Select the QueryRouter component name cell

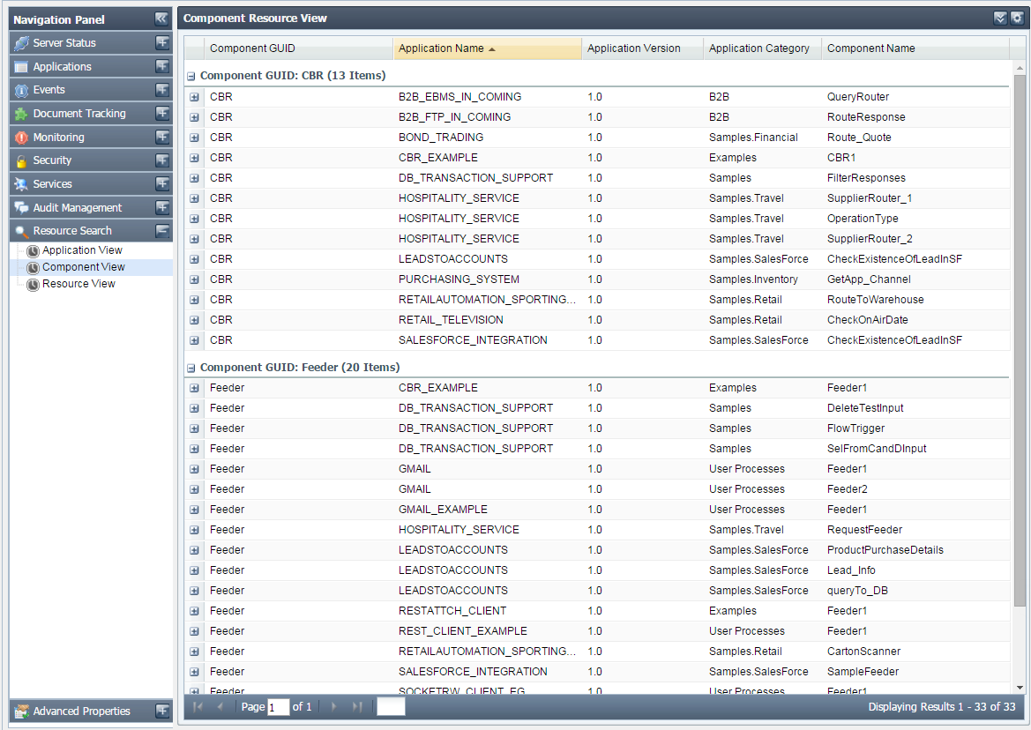pos(858,97)
